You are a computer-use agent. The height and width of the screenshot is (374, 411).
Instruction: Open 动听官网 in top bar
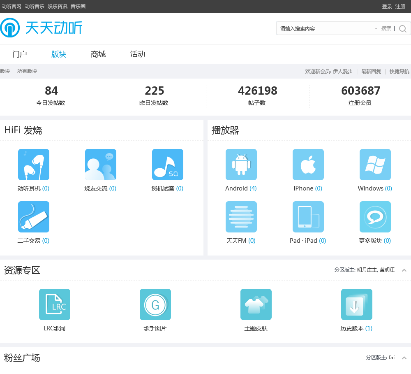point(11,7)
